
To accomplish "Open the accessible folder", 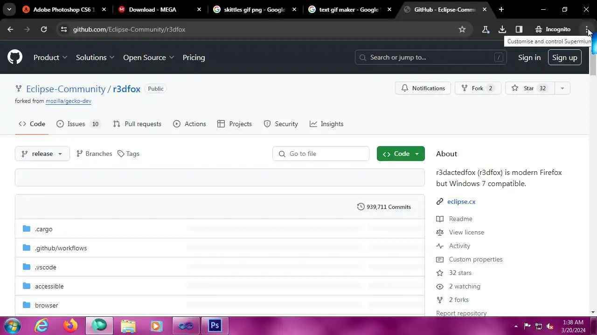I will (x=49, y=286).
